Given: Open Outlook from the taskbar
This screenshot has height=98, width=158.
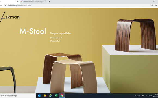Looking at the screenshot, I should click(39, 96).
